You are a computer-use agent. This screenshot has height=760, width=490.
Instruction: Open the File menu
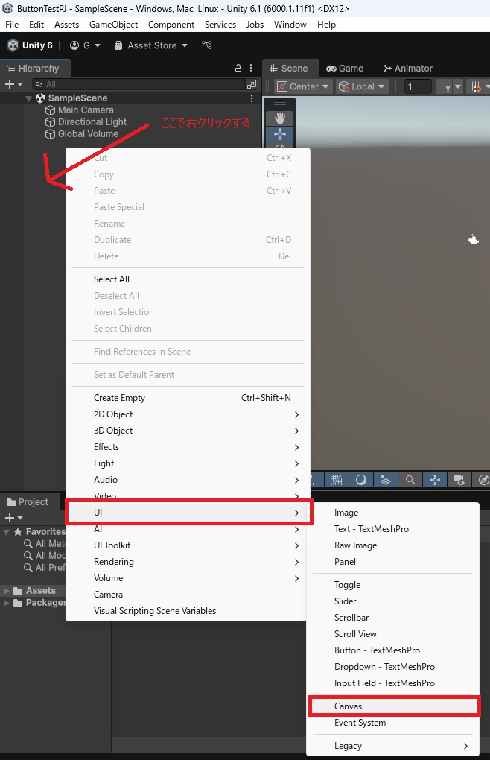click(12, 25)
